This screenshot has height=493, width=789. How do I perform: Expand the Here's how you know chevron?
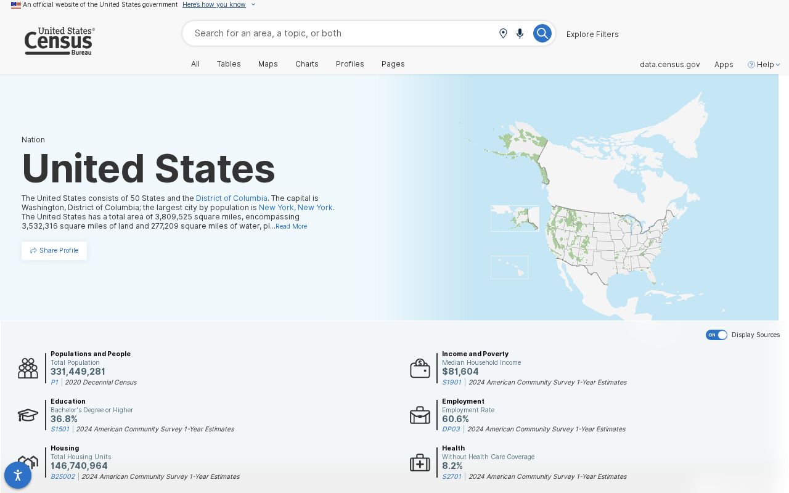point(253,5)
